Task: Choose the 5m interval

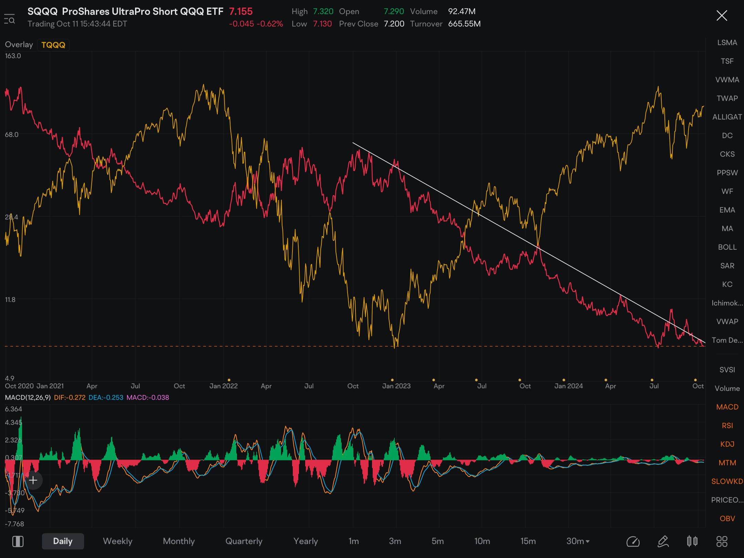Action: [437, 541]
